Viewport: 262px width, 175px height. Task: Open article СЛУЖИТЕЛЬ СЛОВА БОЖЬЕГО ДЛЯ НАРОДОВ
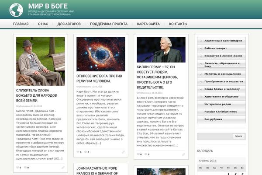tap(37, 95)
